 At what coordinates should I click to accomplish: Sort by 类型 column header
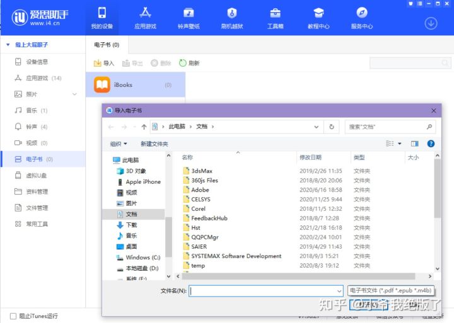[x=359, y=157]
